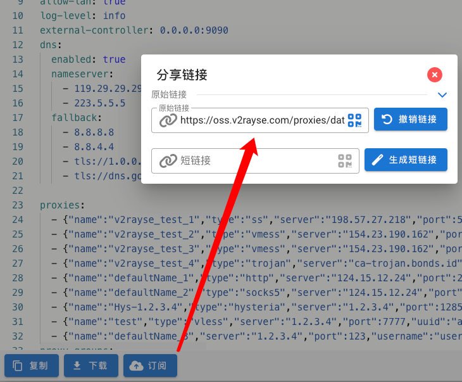The image size is (462, 382).
Task: Show QR code for the short link
Action: (345, 161)
